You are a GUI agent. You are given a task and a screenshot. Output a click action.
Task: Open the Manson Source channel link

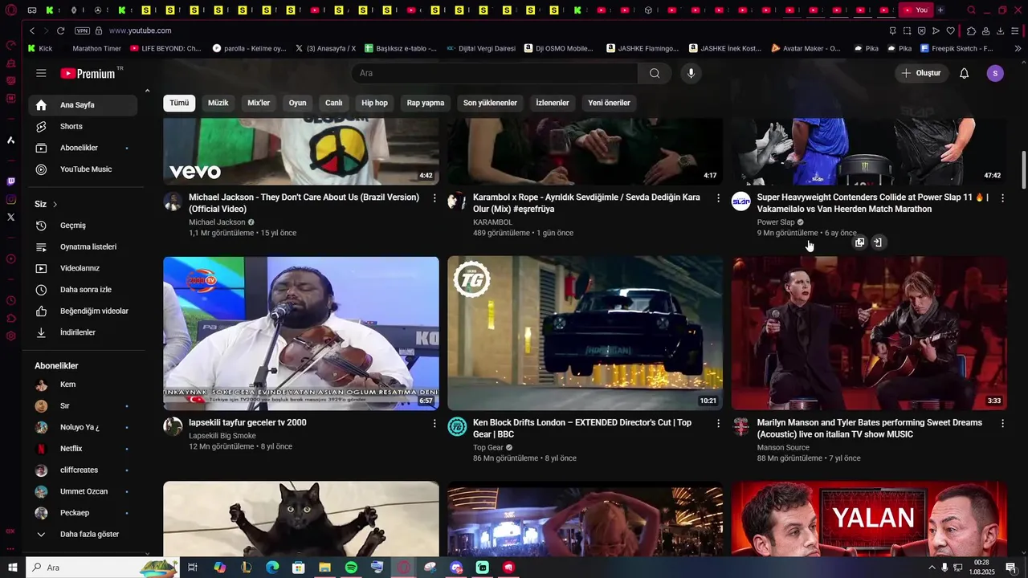[x=783, y=448]
